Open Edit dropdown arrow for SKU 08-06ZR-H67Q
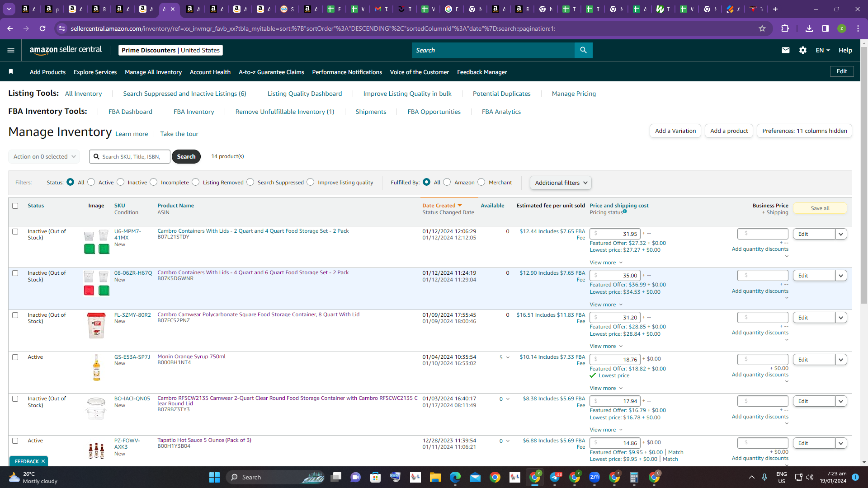Screen dimensions: 868x488 point(841,276)
